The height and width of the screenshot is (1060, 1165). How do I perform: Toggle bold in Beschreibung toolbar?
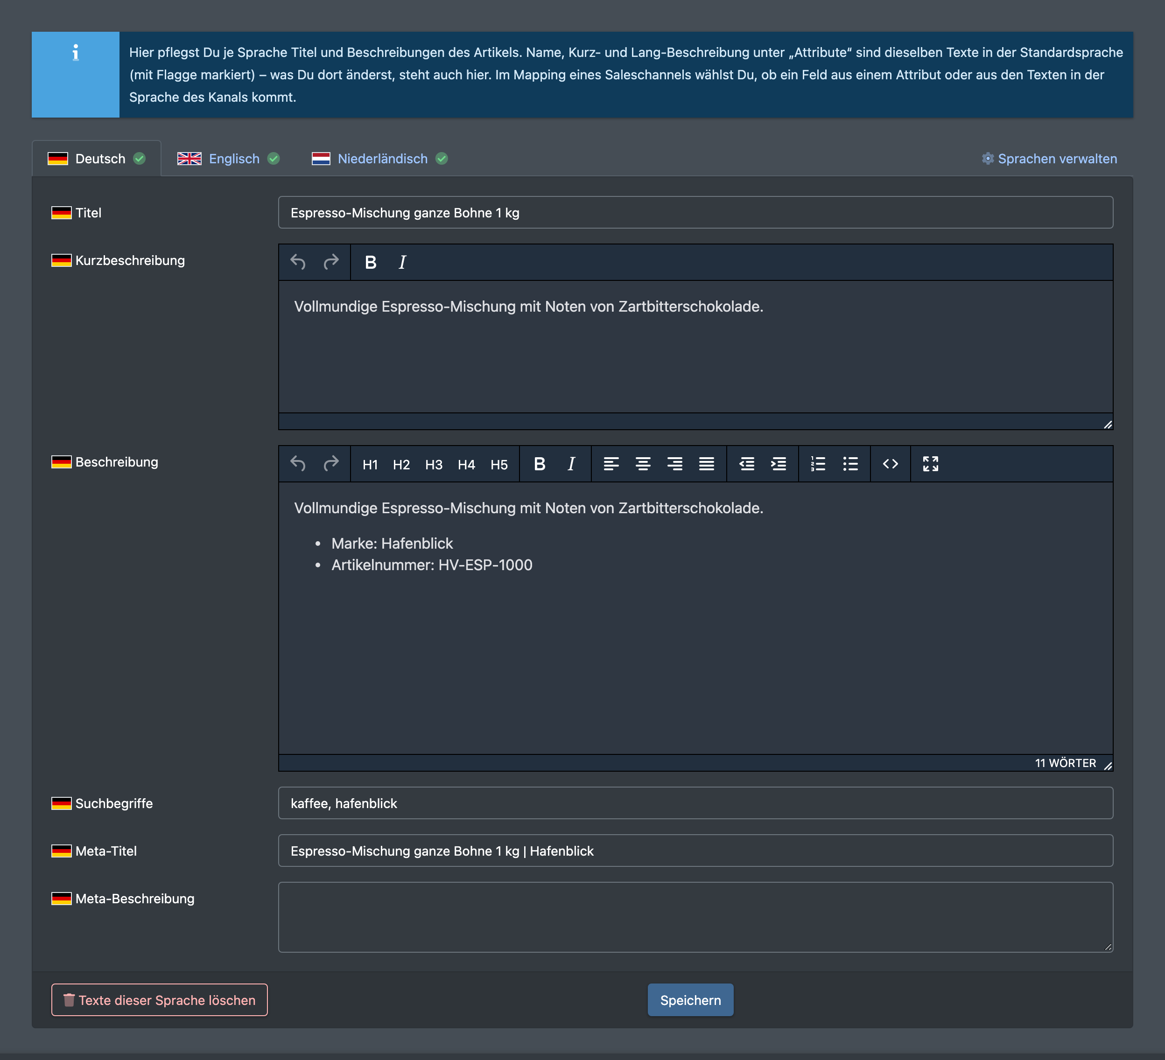point(540,464)
